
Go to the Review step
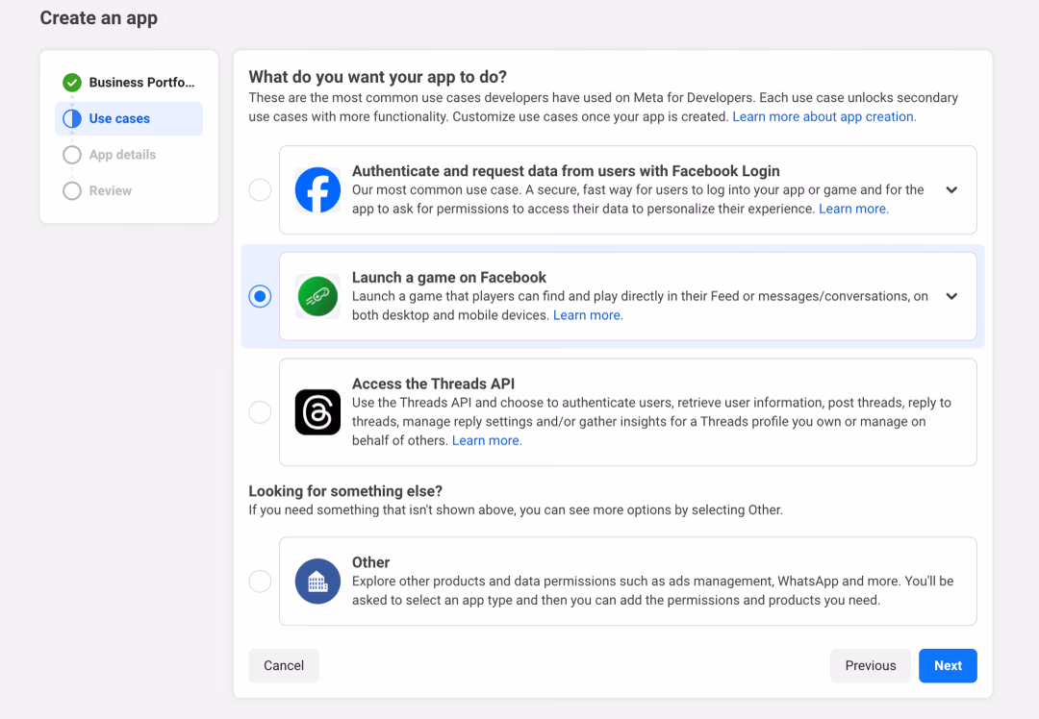coord(129,190)
